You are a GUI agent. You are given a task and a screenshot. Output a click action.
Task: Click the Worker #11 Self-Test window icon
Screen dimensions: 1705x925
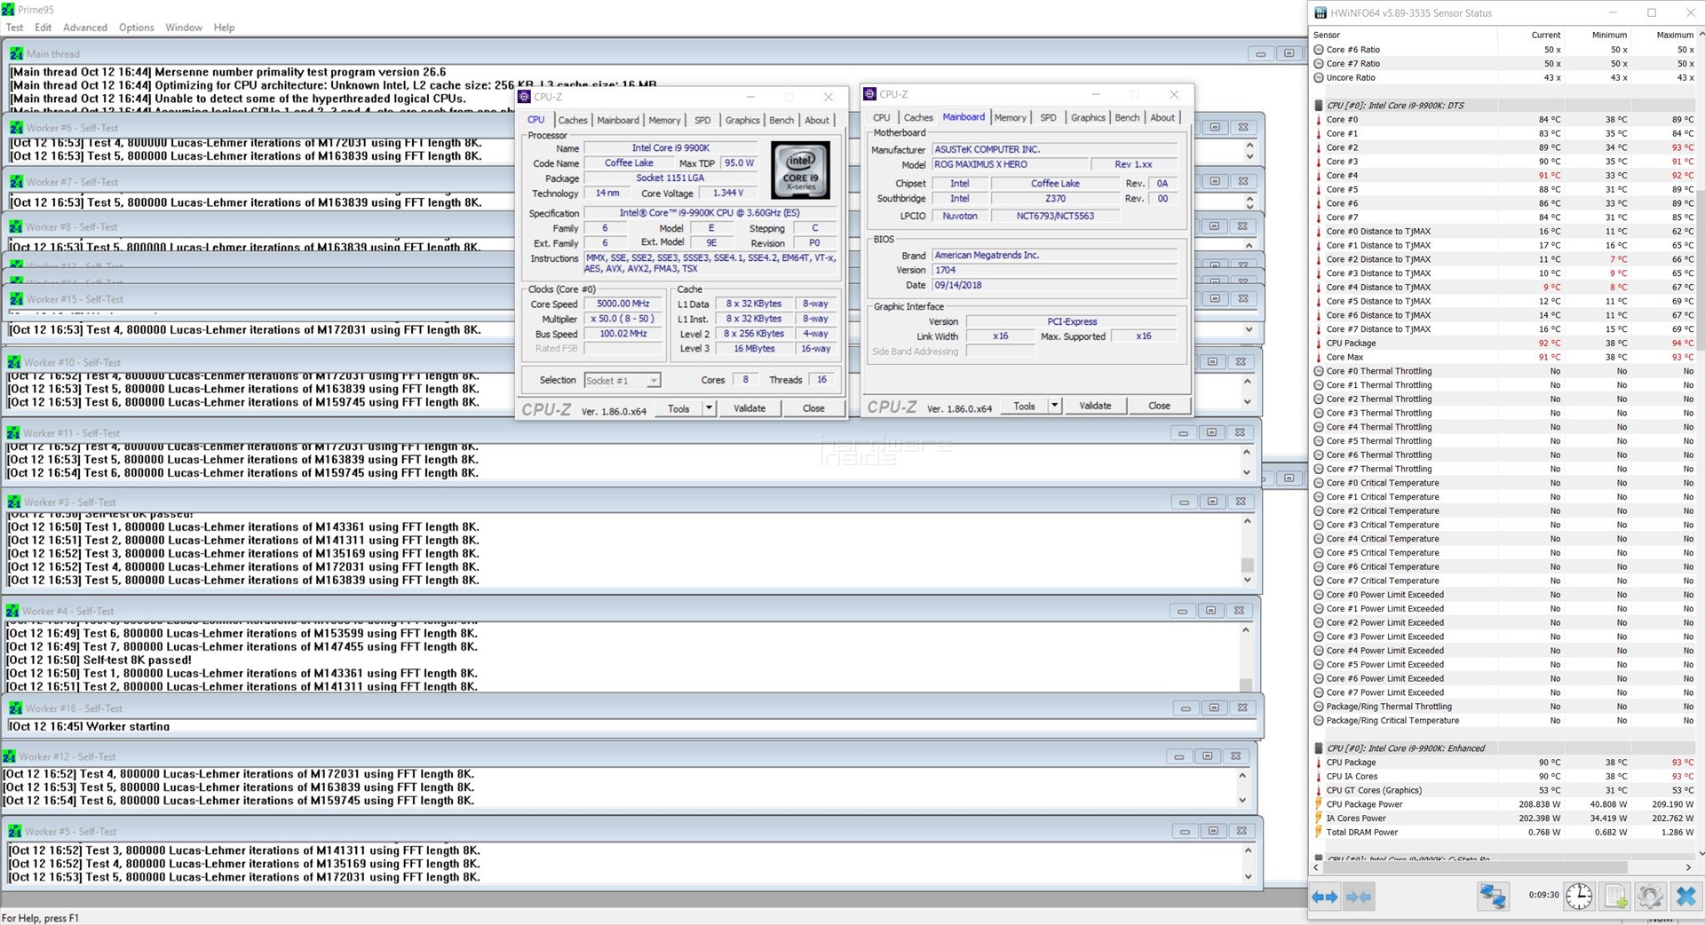(13, 433)
